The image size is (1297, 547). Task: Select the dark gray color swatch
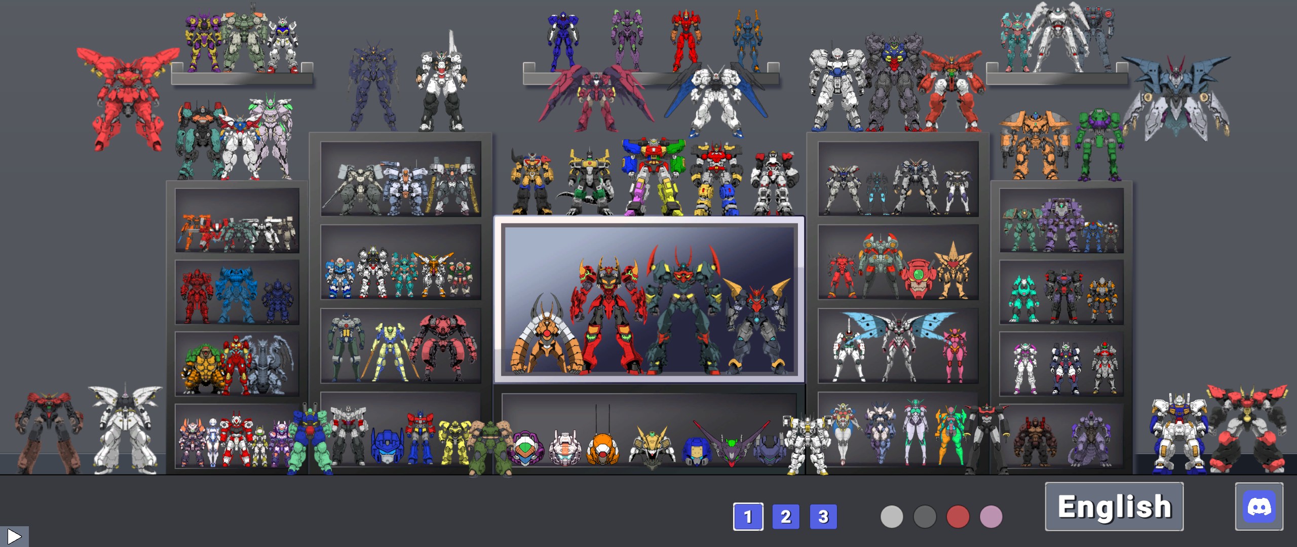[x=925, y=517]
